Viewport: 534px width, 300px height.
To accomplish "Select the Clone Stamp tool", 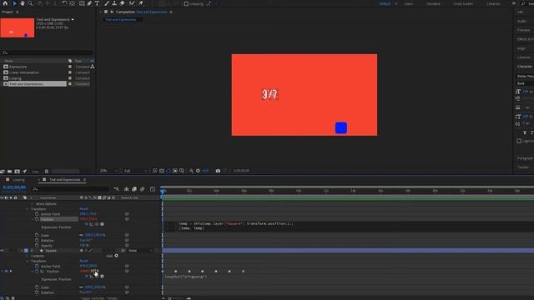I will point(114,3).
